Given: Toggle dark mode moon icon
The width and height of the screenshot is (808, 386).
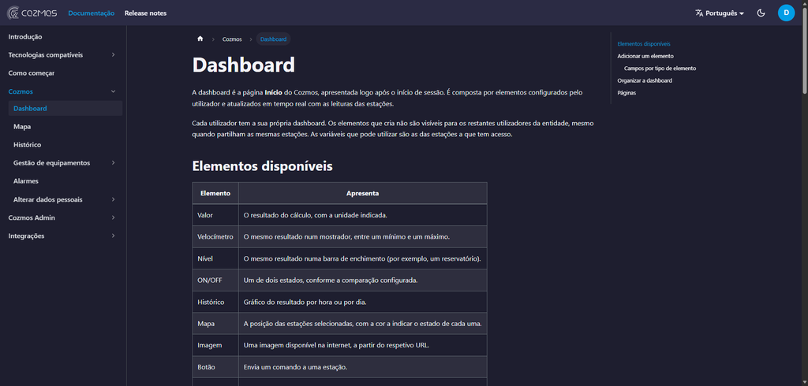Looking at the screenshot, I should pos(761,13).
